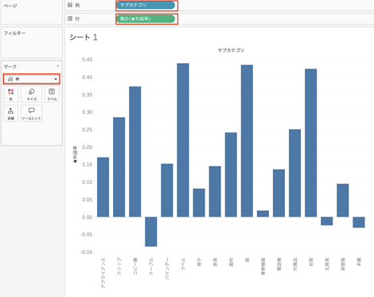Click the ラベル axis label under chart

click(x=183, y=264)
